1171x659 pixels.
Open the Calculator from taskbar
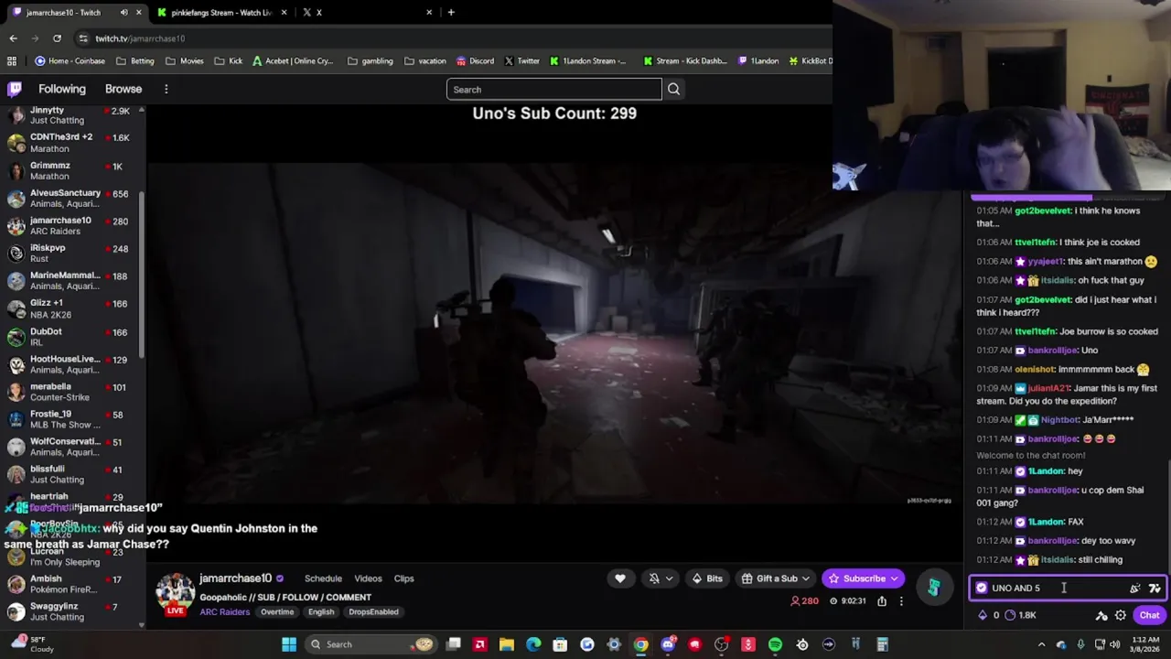(x=882, y=644)
